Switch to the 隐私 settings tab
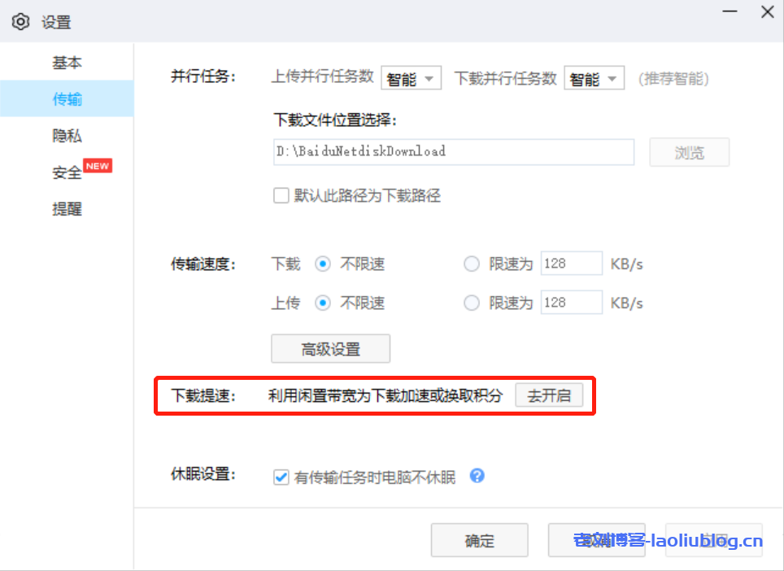Screen dimensions: 784x571 [x=67, y=136]
